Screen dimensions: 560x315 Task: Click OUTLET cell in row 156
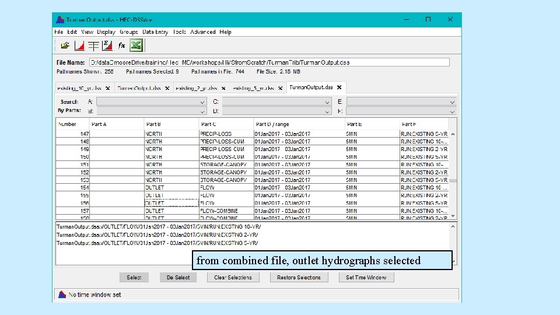(171, 203)
